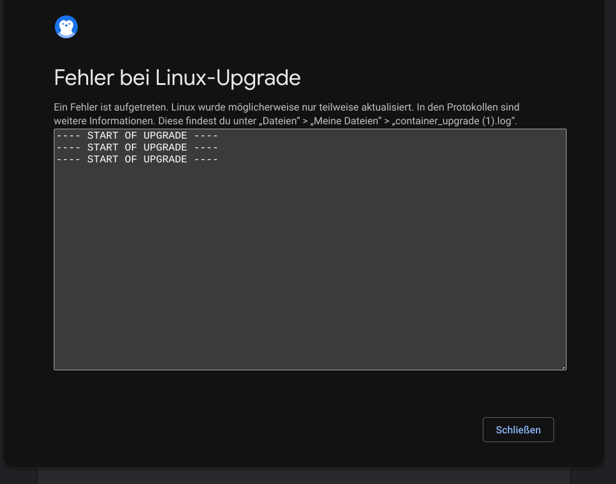This screenshot has width=616, height=484.
Task: Click the container_upgrade (1).log filename text
Action: coord(454,121)
